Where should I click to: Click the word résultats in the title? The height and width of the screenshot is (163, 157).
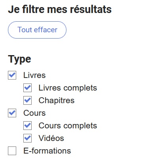click(x=91, y=9)
